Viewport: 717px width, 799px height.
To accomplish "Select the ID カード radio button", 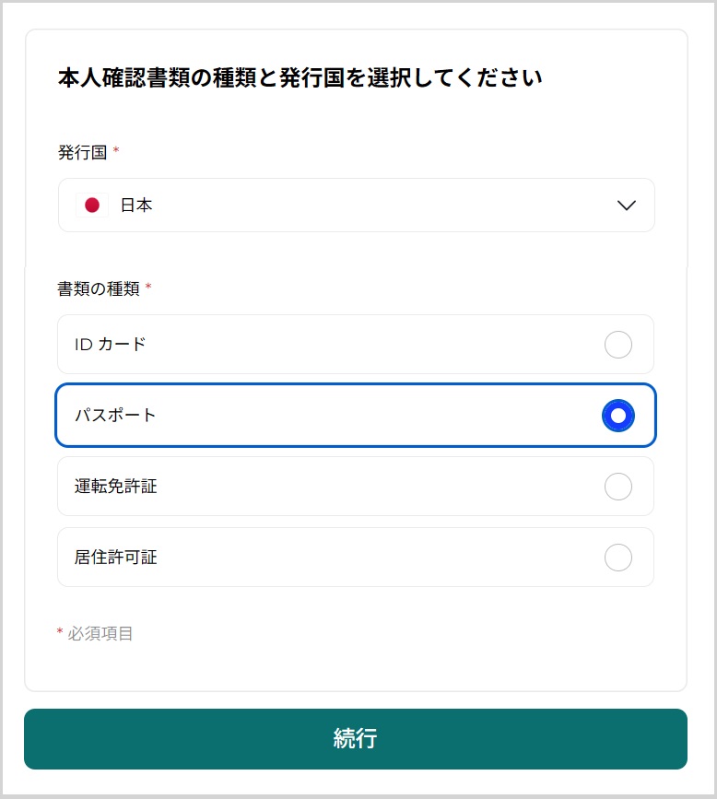I will 618,345.
